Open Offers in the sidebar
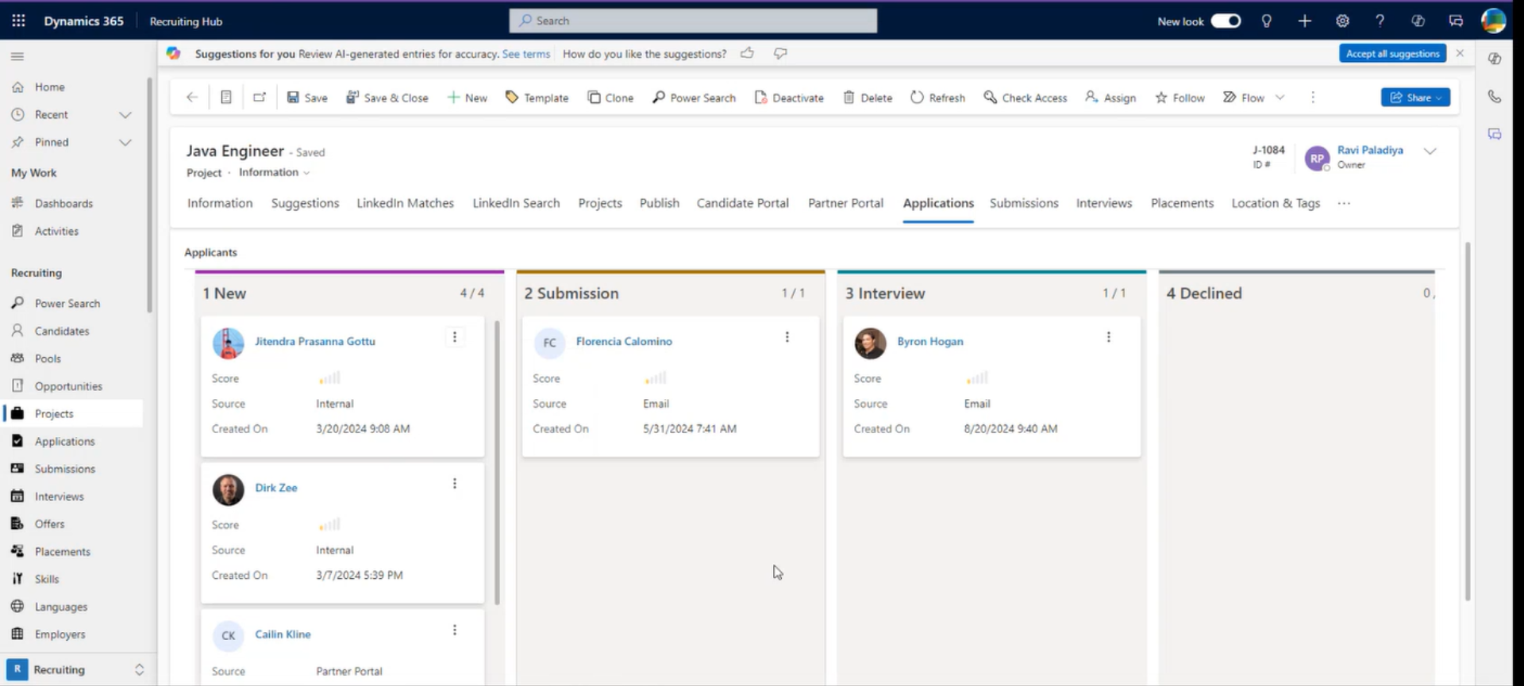The height and width of the screenshot is (686, 1524). tap(49, 524)
